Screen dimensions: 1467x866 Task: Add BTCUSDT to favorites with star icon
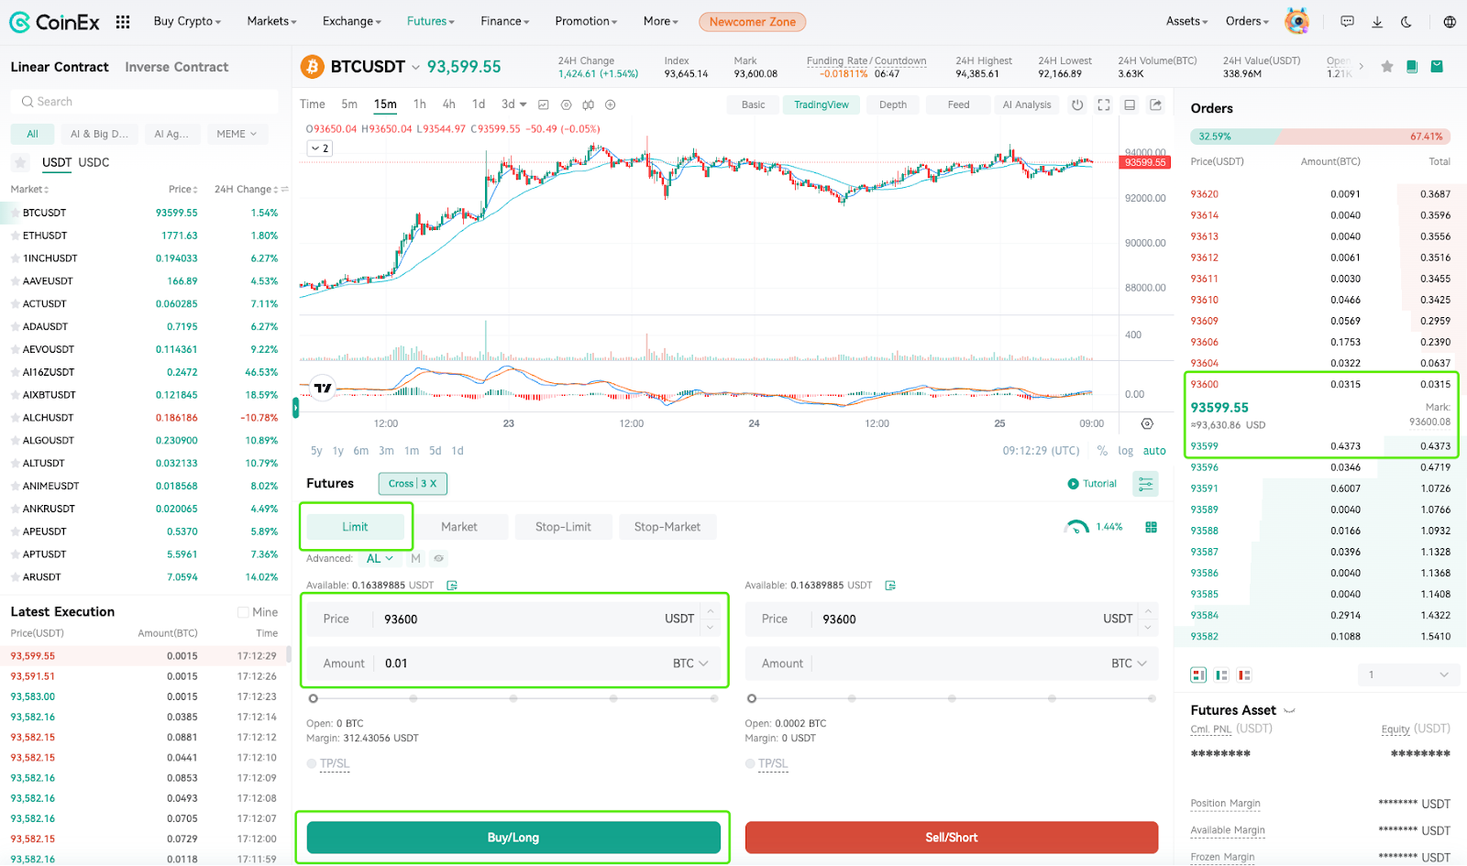(1387, 66)
